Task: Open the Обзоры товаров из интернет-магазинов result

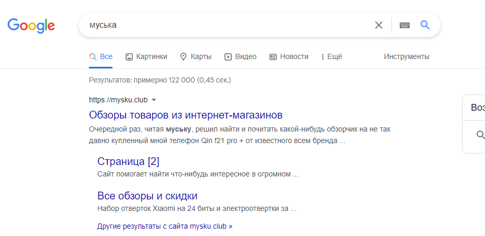Action: [186, 114]
